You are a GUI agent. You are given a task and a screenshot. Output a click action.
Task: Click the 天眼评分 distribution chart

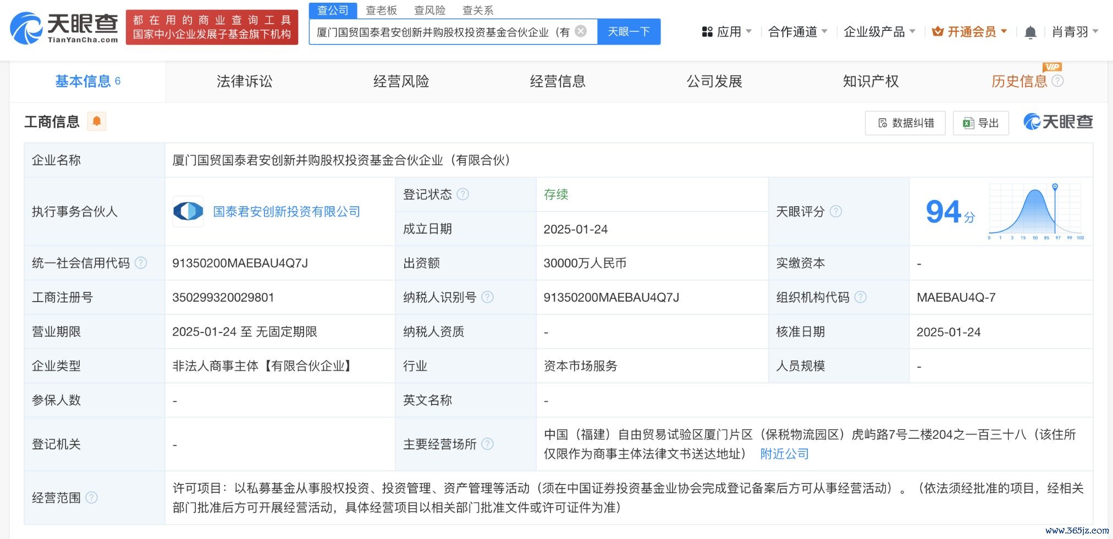[x=1035, y=212]
